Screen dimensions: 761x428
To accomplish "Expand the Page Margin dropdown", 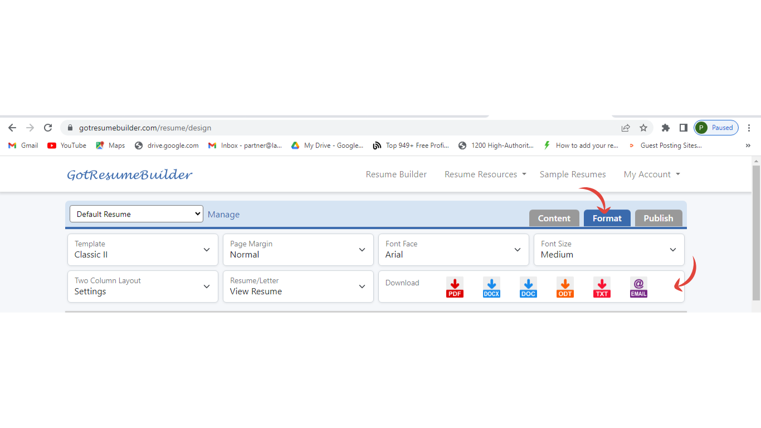I will [x=298, y=250].
